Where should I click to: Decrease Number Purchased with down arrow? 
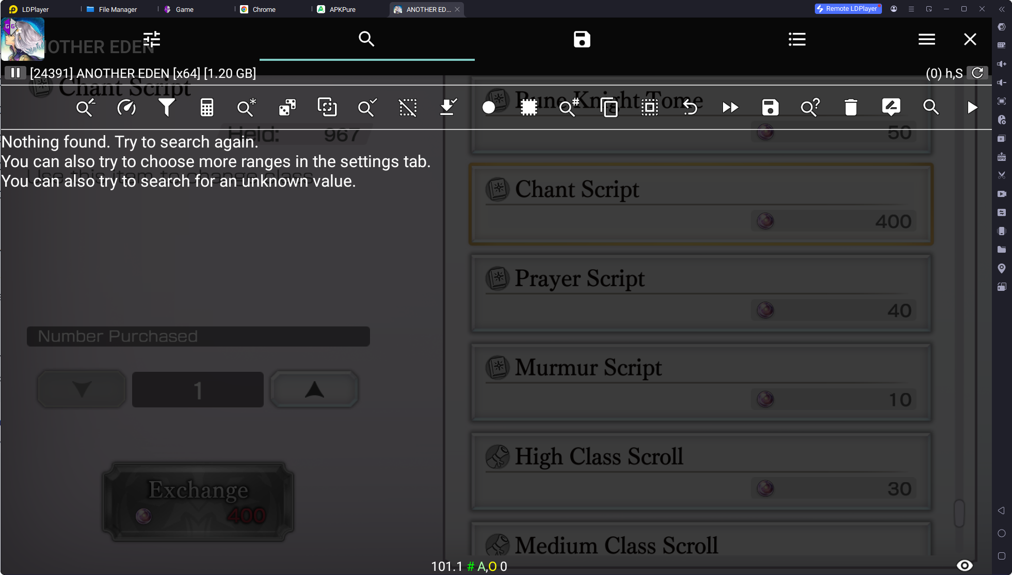pyautogui.click(x=82, y=389)
